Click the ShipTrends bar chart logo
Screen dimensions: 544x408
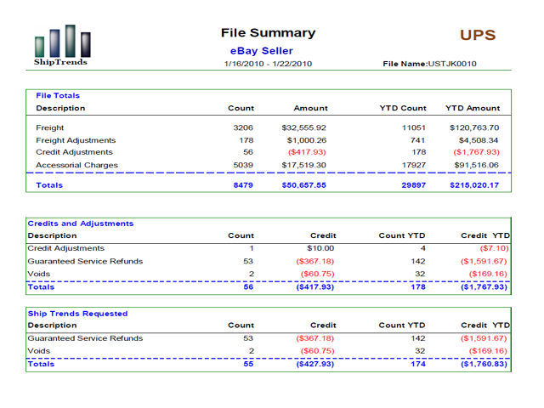[62, 45]
